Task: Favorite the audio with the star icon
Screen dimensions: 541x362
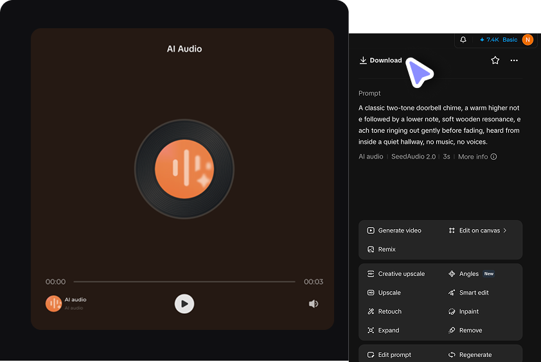Action: [x=495, y=60]
